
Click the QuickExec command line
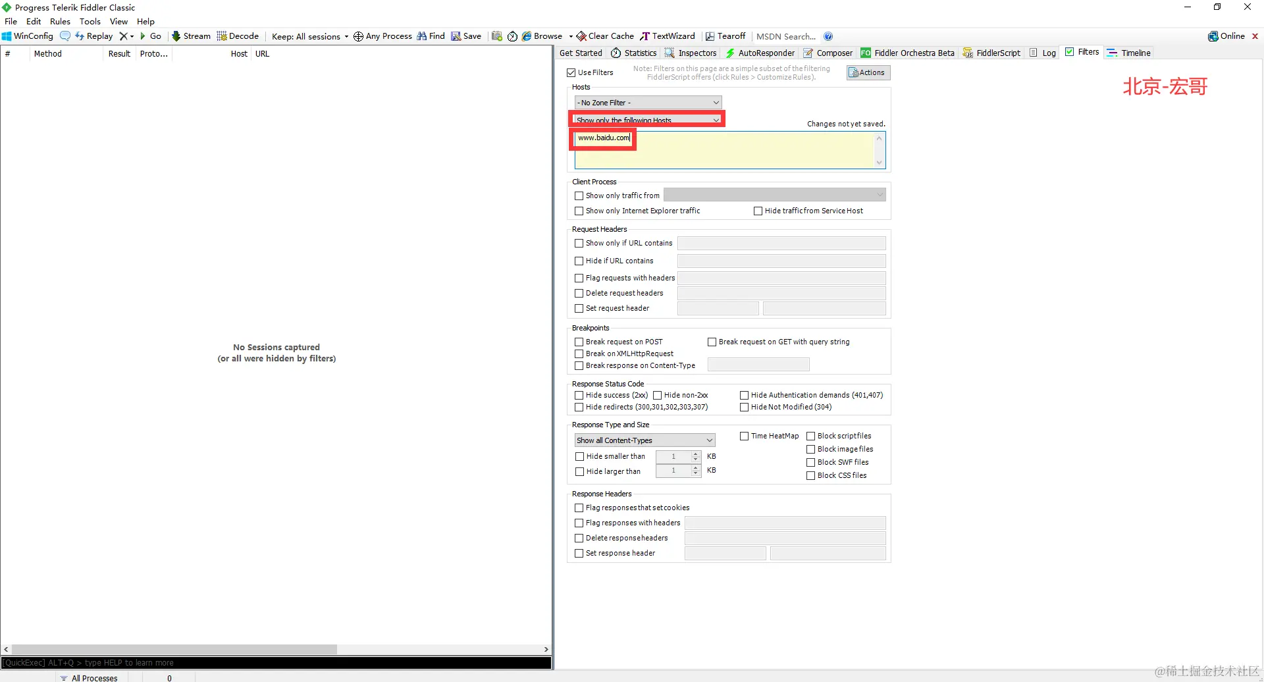click(x=276, y=663)
